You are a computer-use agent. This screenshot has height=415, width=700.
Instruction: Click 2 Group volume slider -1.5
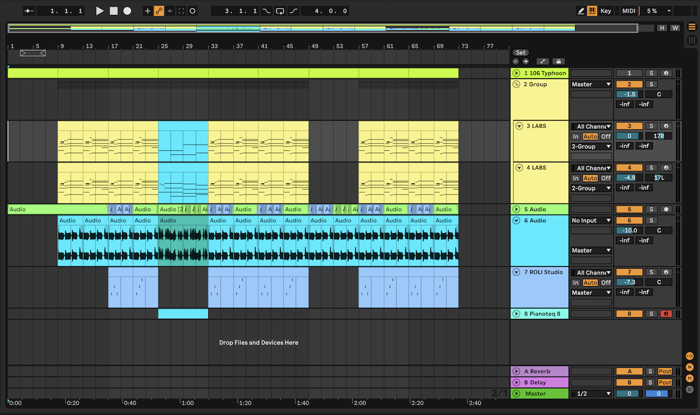[629, 94]
